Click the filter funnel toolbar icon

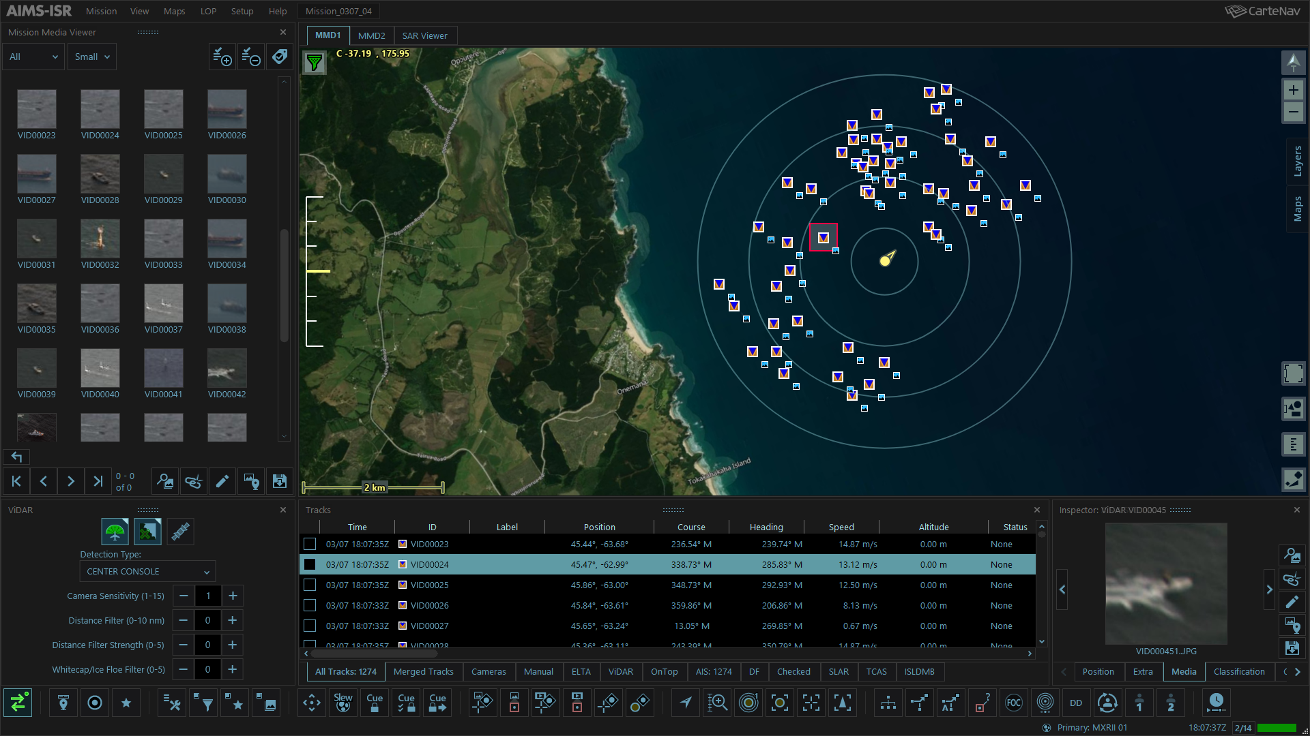(x=203, y=703)
